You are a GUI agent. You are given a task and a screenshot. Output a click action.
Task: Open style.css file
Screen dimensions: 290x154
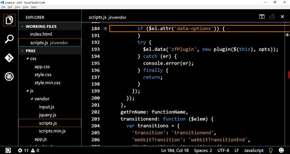tap(43, 75)
